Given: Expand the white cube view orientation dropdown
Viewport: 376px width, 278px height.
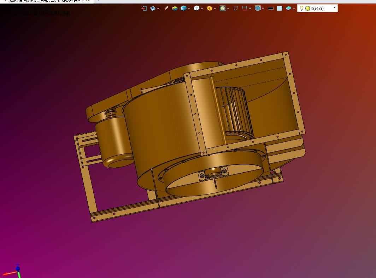Looking at the screenshot, I should (202, 8).
